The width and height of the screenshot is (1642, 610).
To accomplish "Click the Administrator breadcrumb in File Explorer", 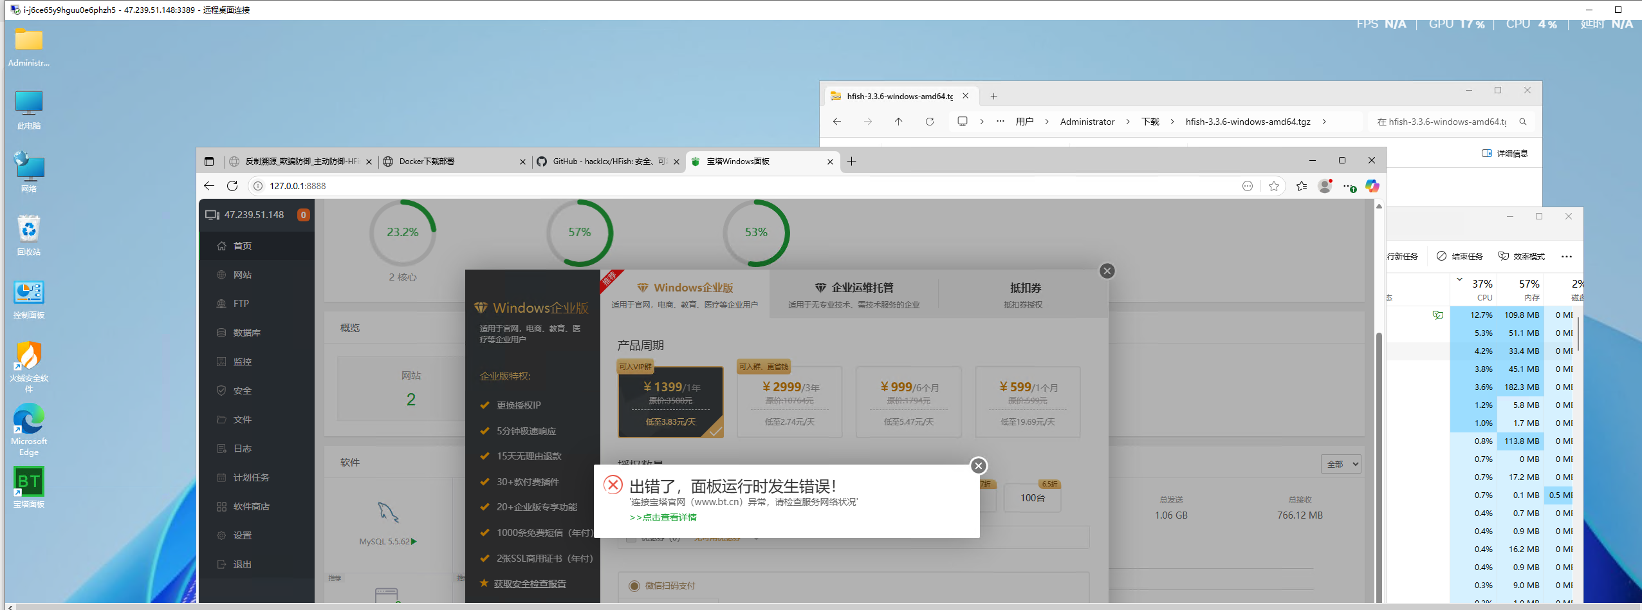I will pos(1087,122).
